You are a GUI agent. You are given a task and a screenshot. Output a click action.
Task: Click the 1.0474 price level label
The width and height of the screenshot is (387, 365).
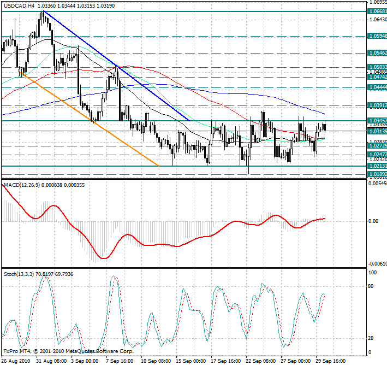coord(377,77)
